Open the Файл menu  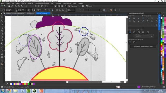pos(2,3)
